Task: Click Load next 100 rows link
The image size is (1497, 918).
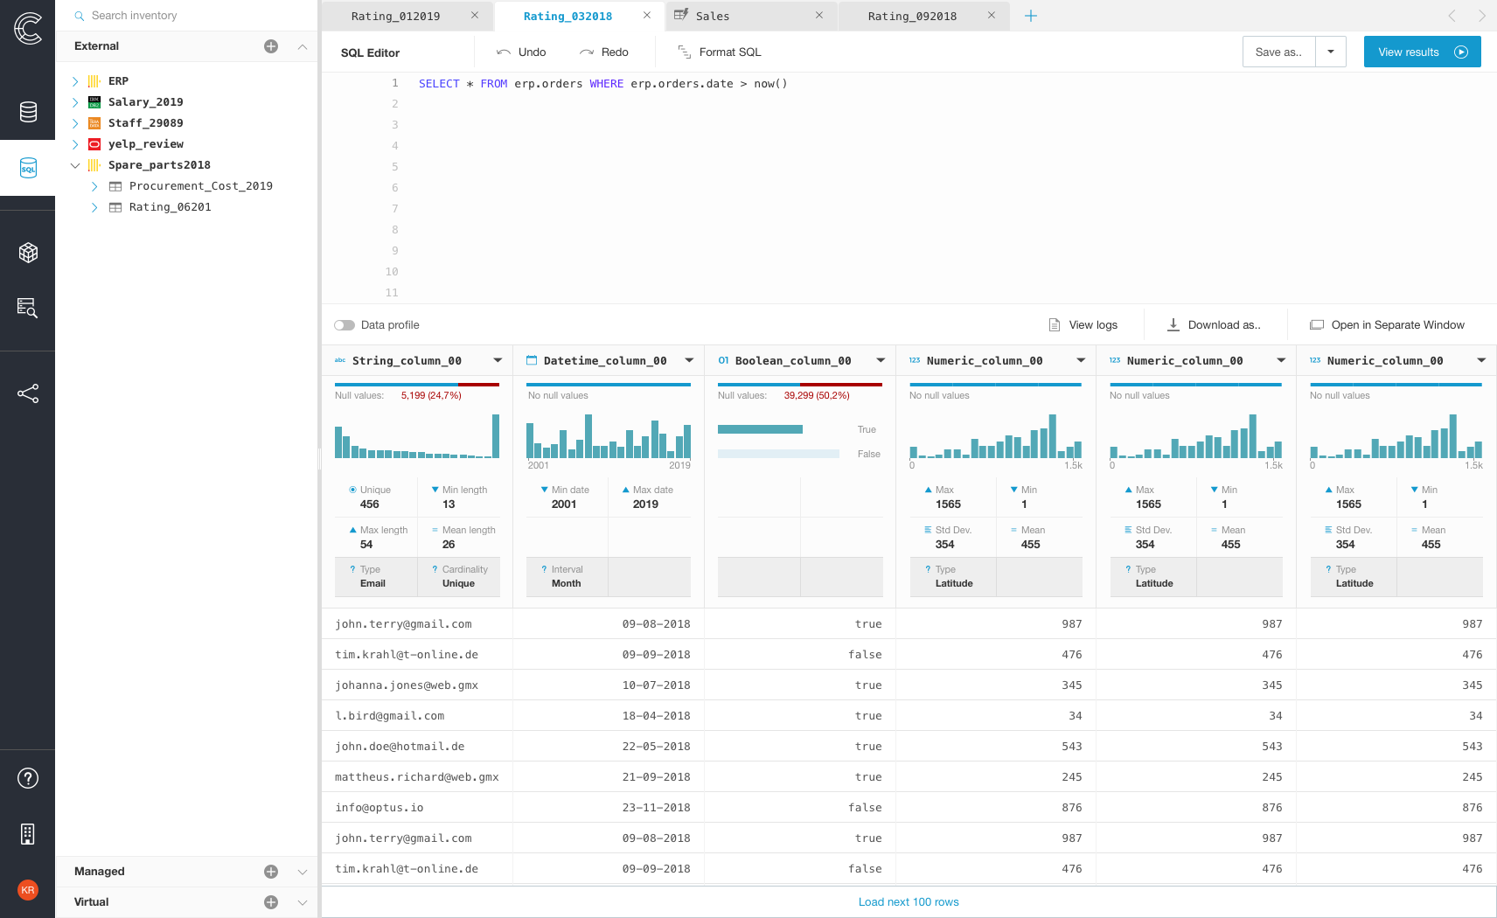Action: 909,902
